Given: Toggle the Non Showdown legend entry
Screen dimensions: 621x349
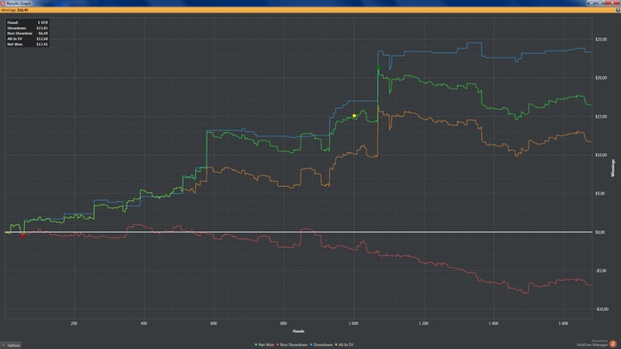Looking at the screenshot, I should [x=292, y=345].
